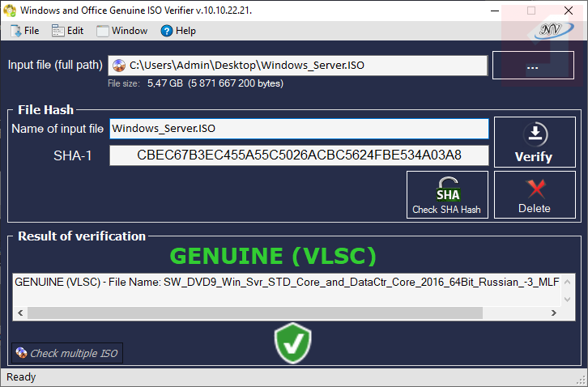Screen dimensions: 588x387
Task: Click the SHA-1 hash value field
Action: pos(299,155)
